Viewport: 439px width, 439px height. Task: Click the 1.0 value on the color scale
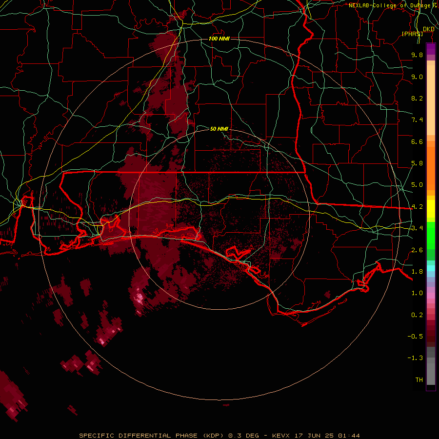pyautogui.click(x=417, y=293)
